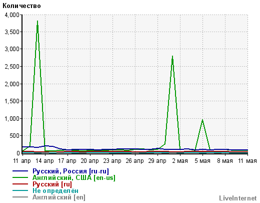Open the LiveInternet watermark link
Viewport: 260px width, 203px height.
pyautogui.click(x=238, y=198)
